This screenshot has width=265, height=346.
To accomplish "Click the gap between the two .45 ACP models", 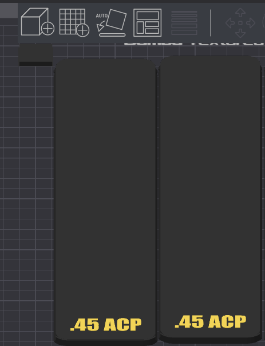I will click(x=158, y=199).
